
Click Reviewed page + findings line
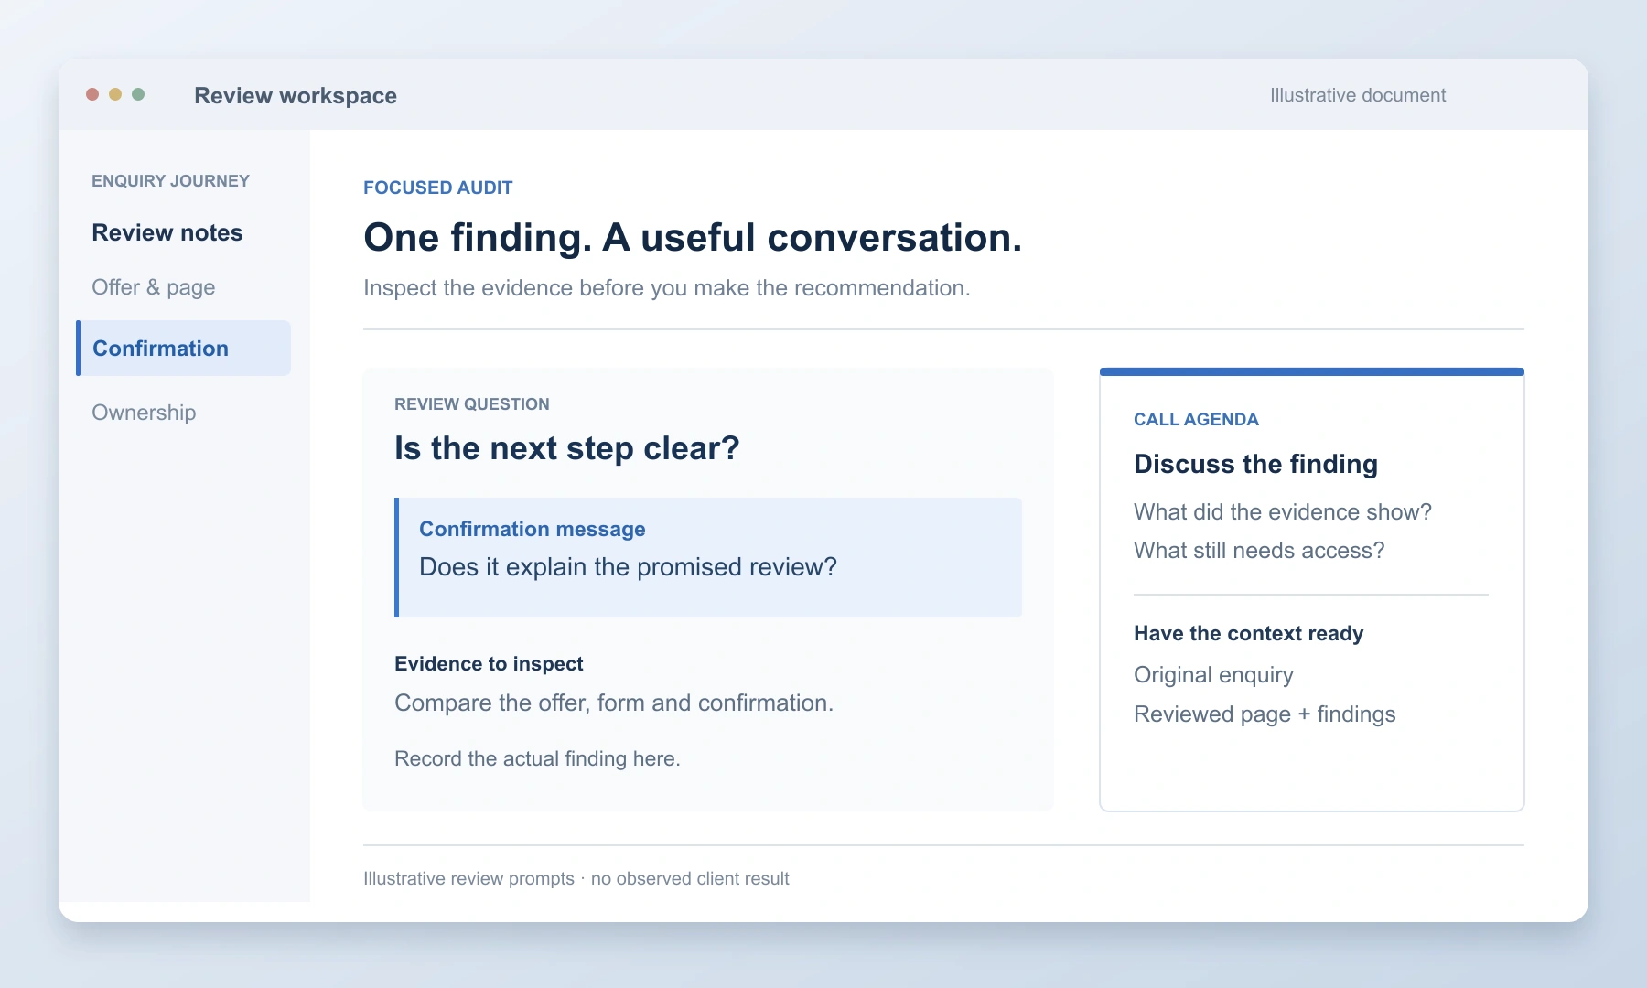tap(1265, 714)
